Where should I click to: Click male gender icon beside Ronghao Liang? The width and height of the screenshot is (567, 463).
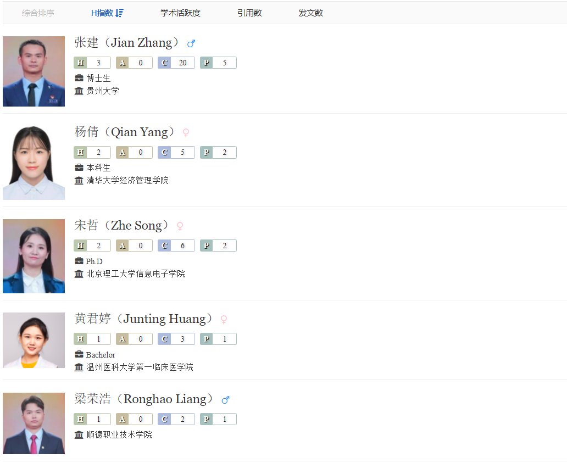tap(226, 400)
